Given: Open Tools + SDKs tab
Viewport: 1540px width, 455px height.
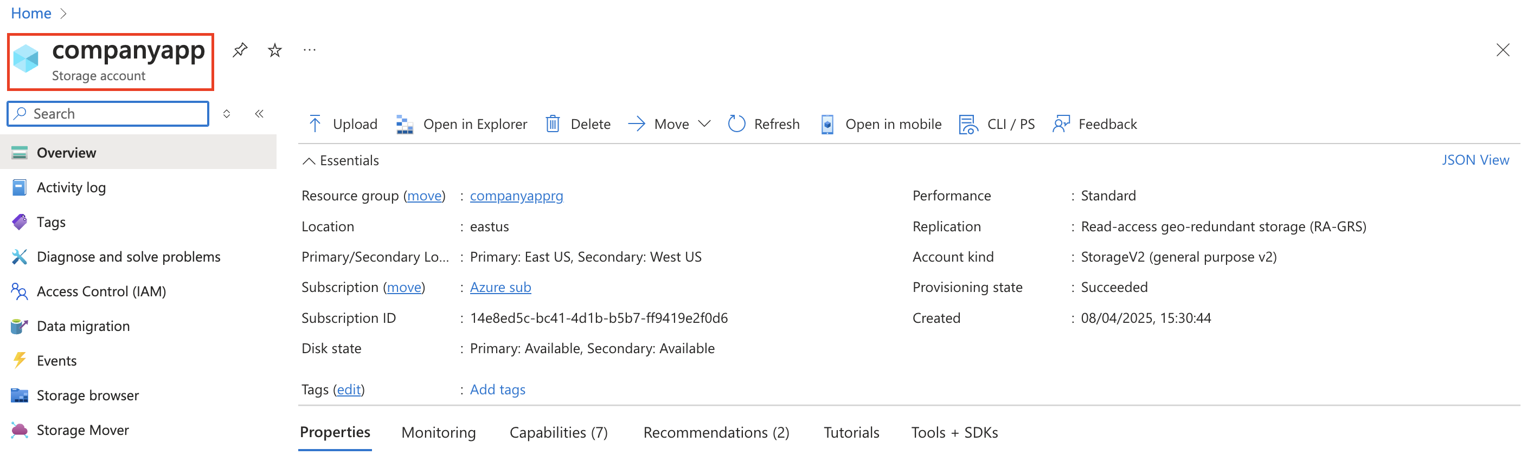Looking at the screenshot, I should point(954,432).
